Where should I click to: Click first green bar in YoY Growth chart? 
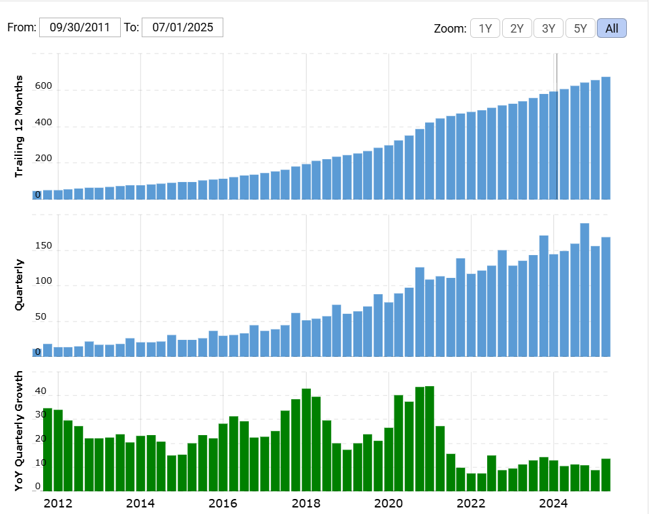click(x=48, y=449)
